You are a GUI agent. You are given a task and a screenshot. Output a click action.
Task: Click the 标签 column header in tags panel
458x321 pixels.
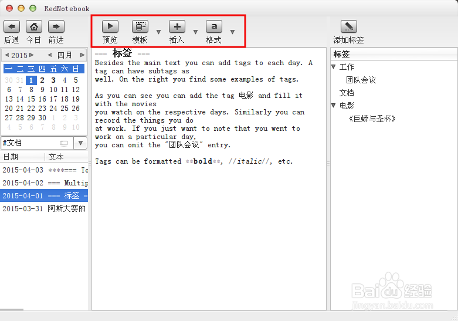point(393,54)
